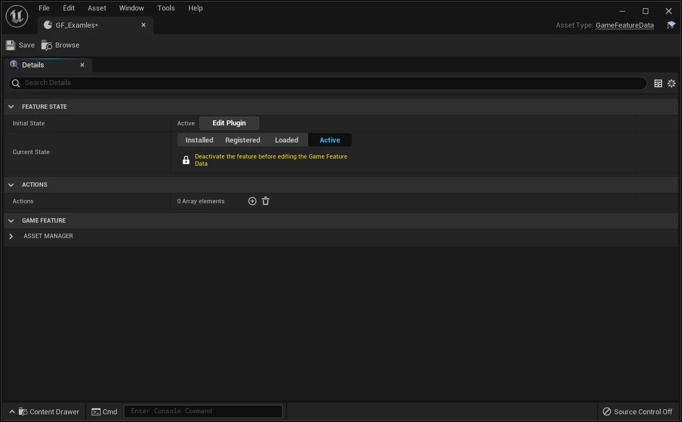
Task: Click the tutorial graduation cap icon
Action: point(671,25)
